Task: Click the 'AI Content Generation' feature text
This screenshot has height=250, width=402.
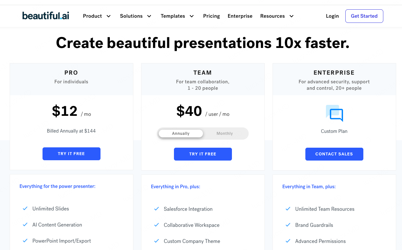Action: pyautogui.click(x=57, y=225)
